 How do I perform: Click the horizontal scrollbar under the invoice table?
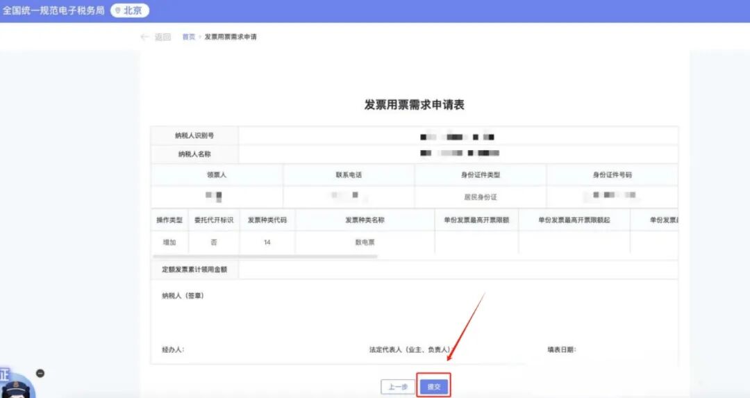pos(264,257)
